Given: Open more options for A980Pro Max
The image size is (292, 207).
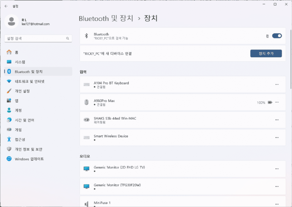Looking at the screenshot, I should coord(277,102).
